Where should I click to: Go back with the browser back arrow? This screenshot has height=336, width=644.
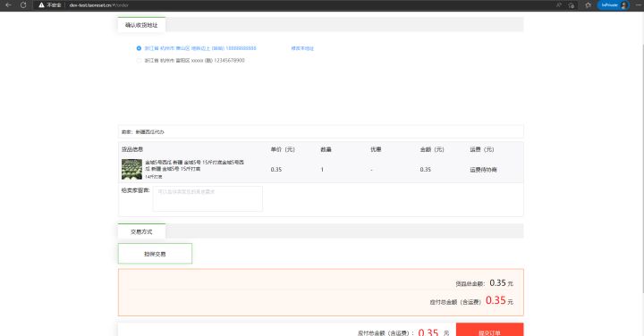pos(8,5)
